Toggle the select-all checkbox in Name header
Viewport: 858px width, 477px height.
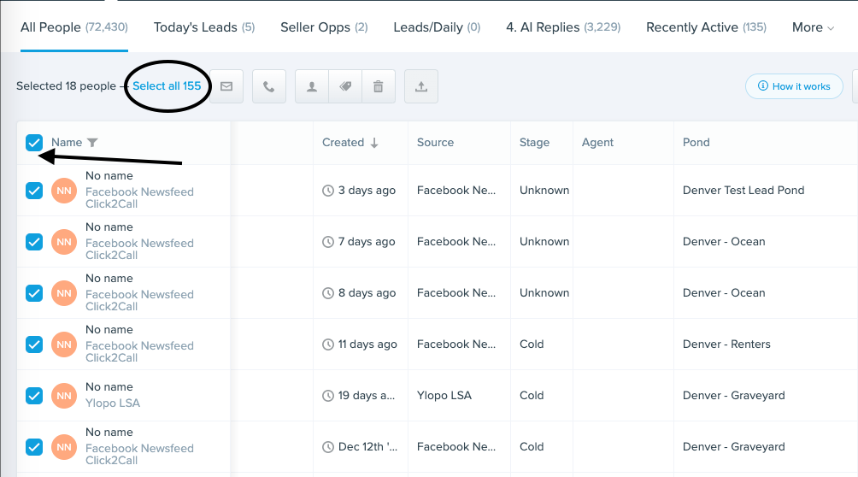pos(34,143)
